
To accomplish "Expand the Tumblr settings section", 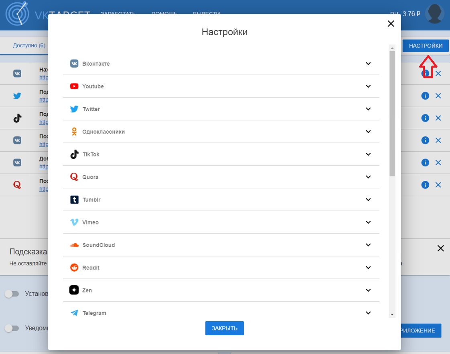I will click(368, 200).
